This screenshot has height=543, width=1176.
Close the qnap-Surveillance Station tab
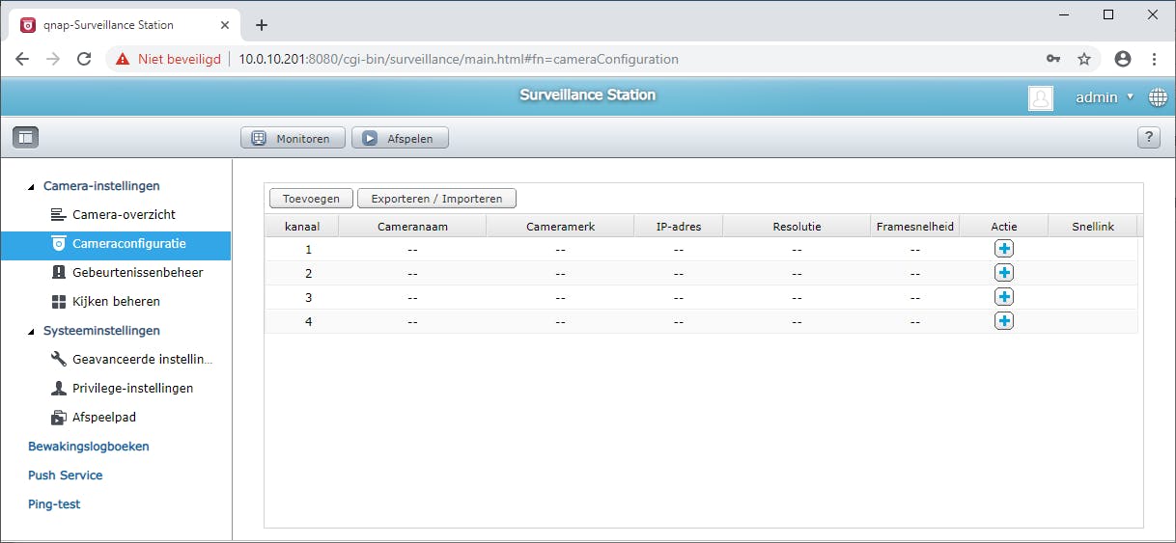coord(224,25)
